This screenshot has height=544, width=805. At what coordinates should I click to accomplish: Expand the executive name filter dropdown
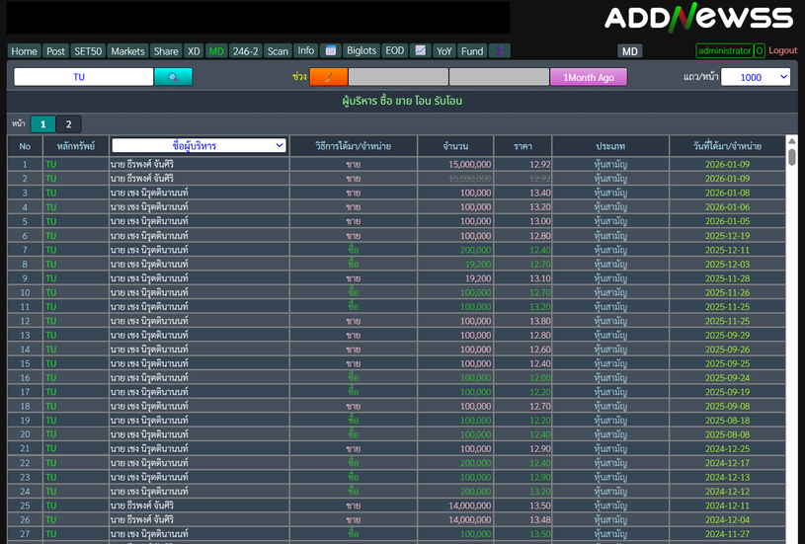199,145
